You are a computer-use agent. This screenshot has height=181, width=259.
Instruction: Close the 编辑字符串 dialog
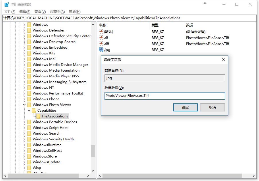[x=224, y=60]
